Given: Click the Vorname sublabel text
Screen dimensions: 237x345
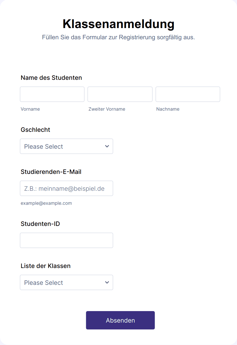Looking at the screenshot, I should pyautogui.click(x=30, y=109).
